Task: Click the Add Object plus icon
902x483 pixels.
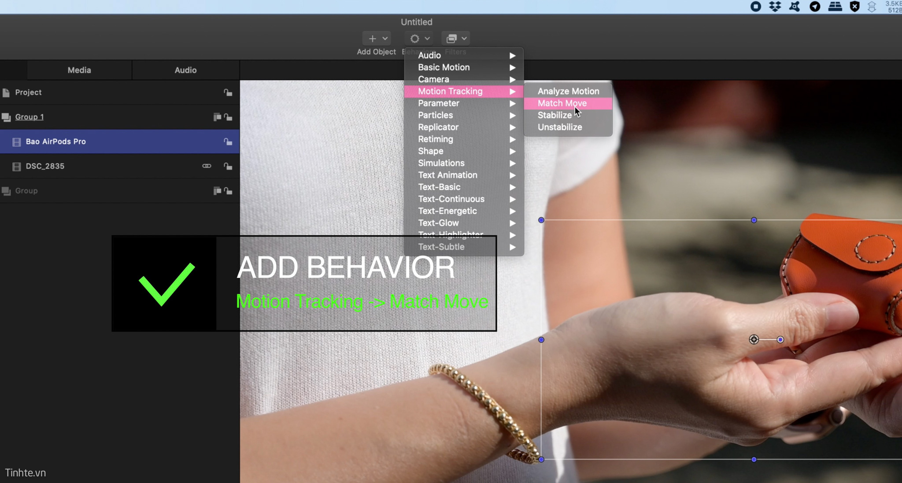Action: tap(372, 38)
